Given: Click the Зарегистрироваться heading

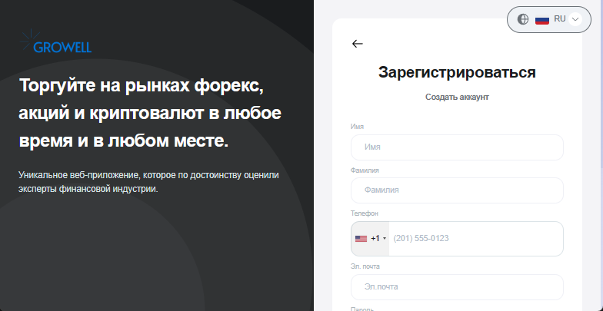Looking at the screenshot, I should tap(457, 72).
